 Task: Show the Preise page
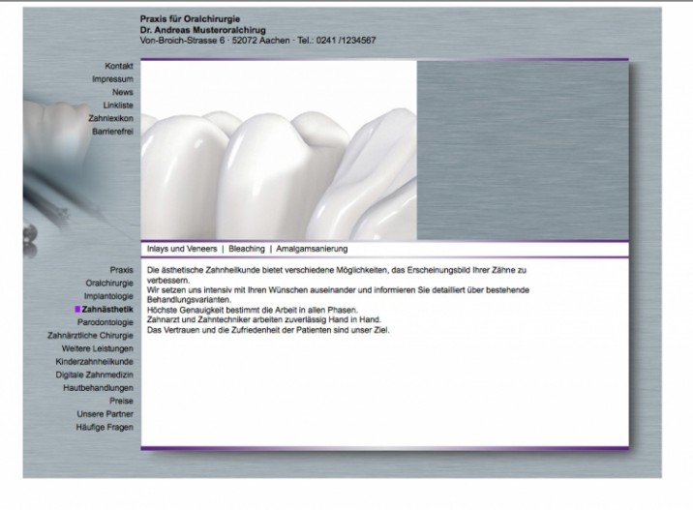pyautogui.click(x=121, y=401)
